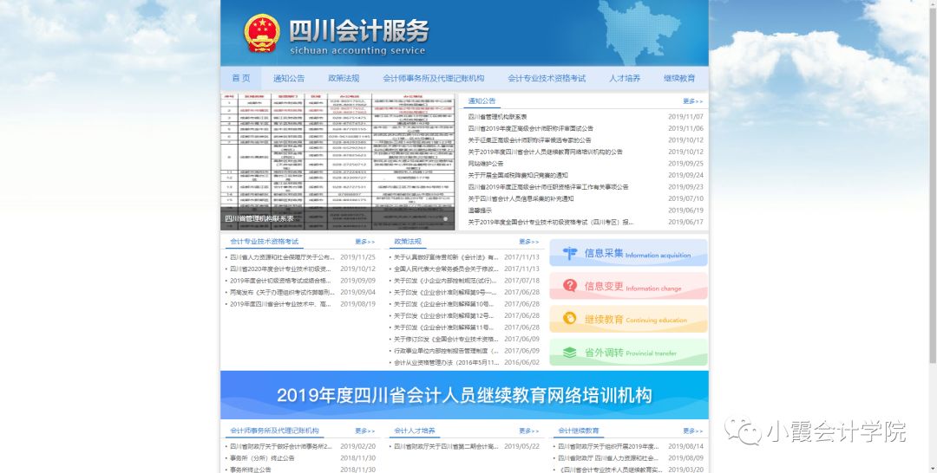Click the 会计师事务所及代理记账机构 section heading

click(x=274, y=431)
